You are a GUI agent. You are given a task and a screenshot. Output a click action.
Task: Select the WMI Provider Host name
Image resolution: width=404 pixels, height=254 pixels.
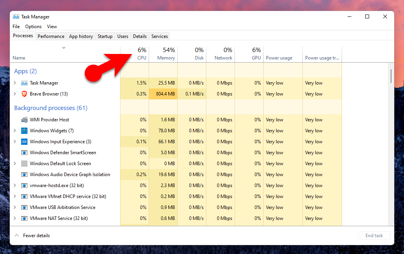tap(49, 120)
